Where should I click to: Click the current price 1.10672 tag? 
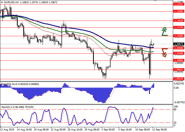(178, 44)
